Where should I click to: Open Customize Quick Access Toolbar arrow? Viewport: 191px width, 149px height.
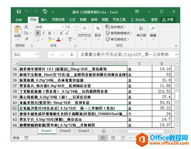(53, 12)
